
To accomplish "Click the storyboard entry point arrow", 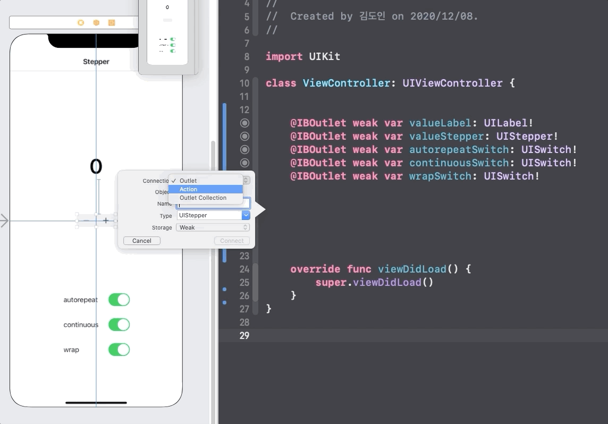I will coord(4,221).
